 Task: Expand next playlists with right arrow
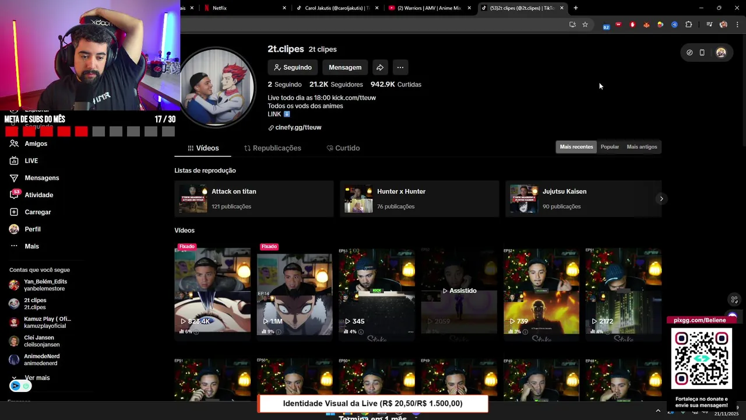point(661,199)
